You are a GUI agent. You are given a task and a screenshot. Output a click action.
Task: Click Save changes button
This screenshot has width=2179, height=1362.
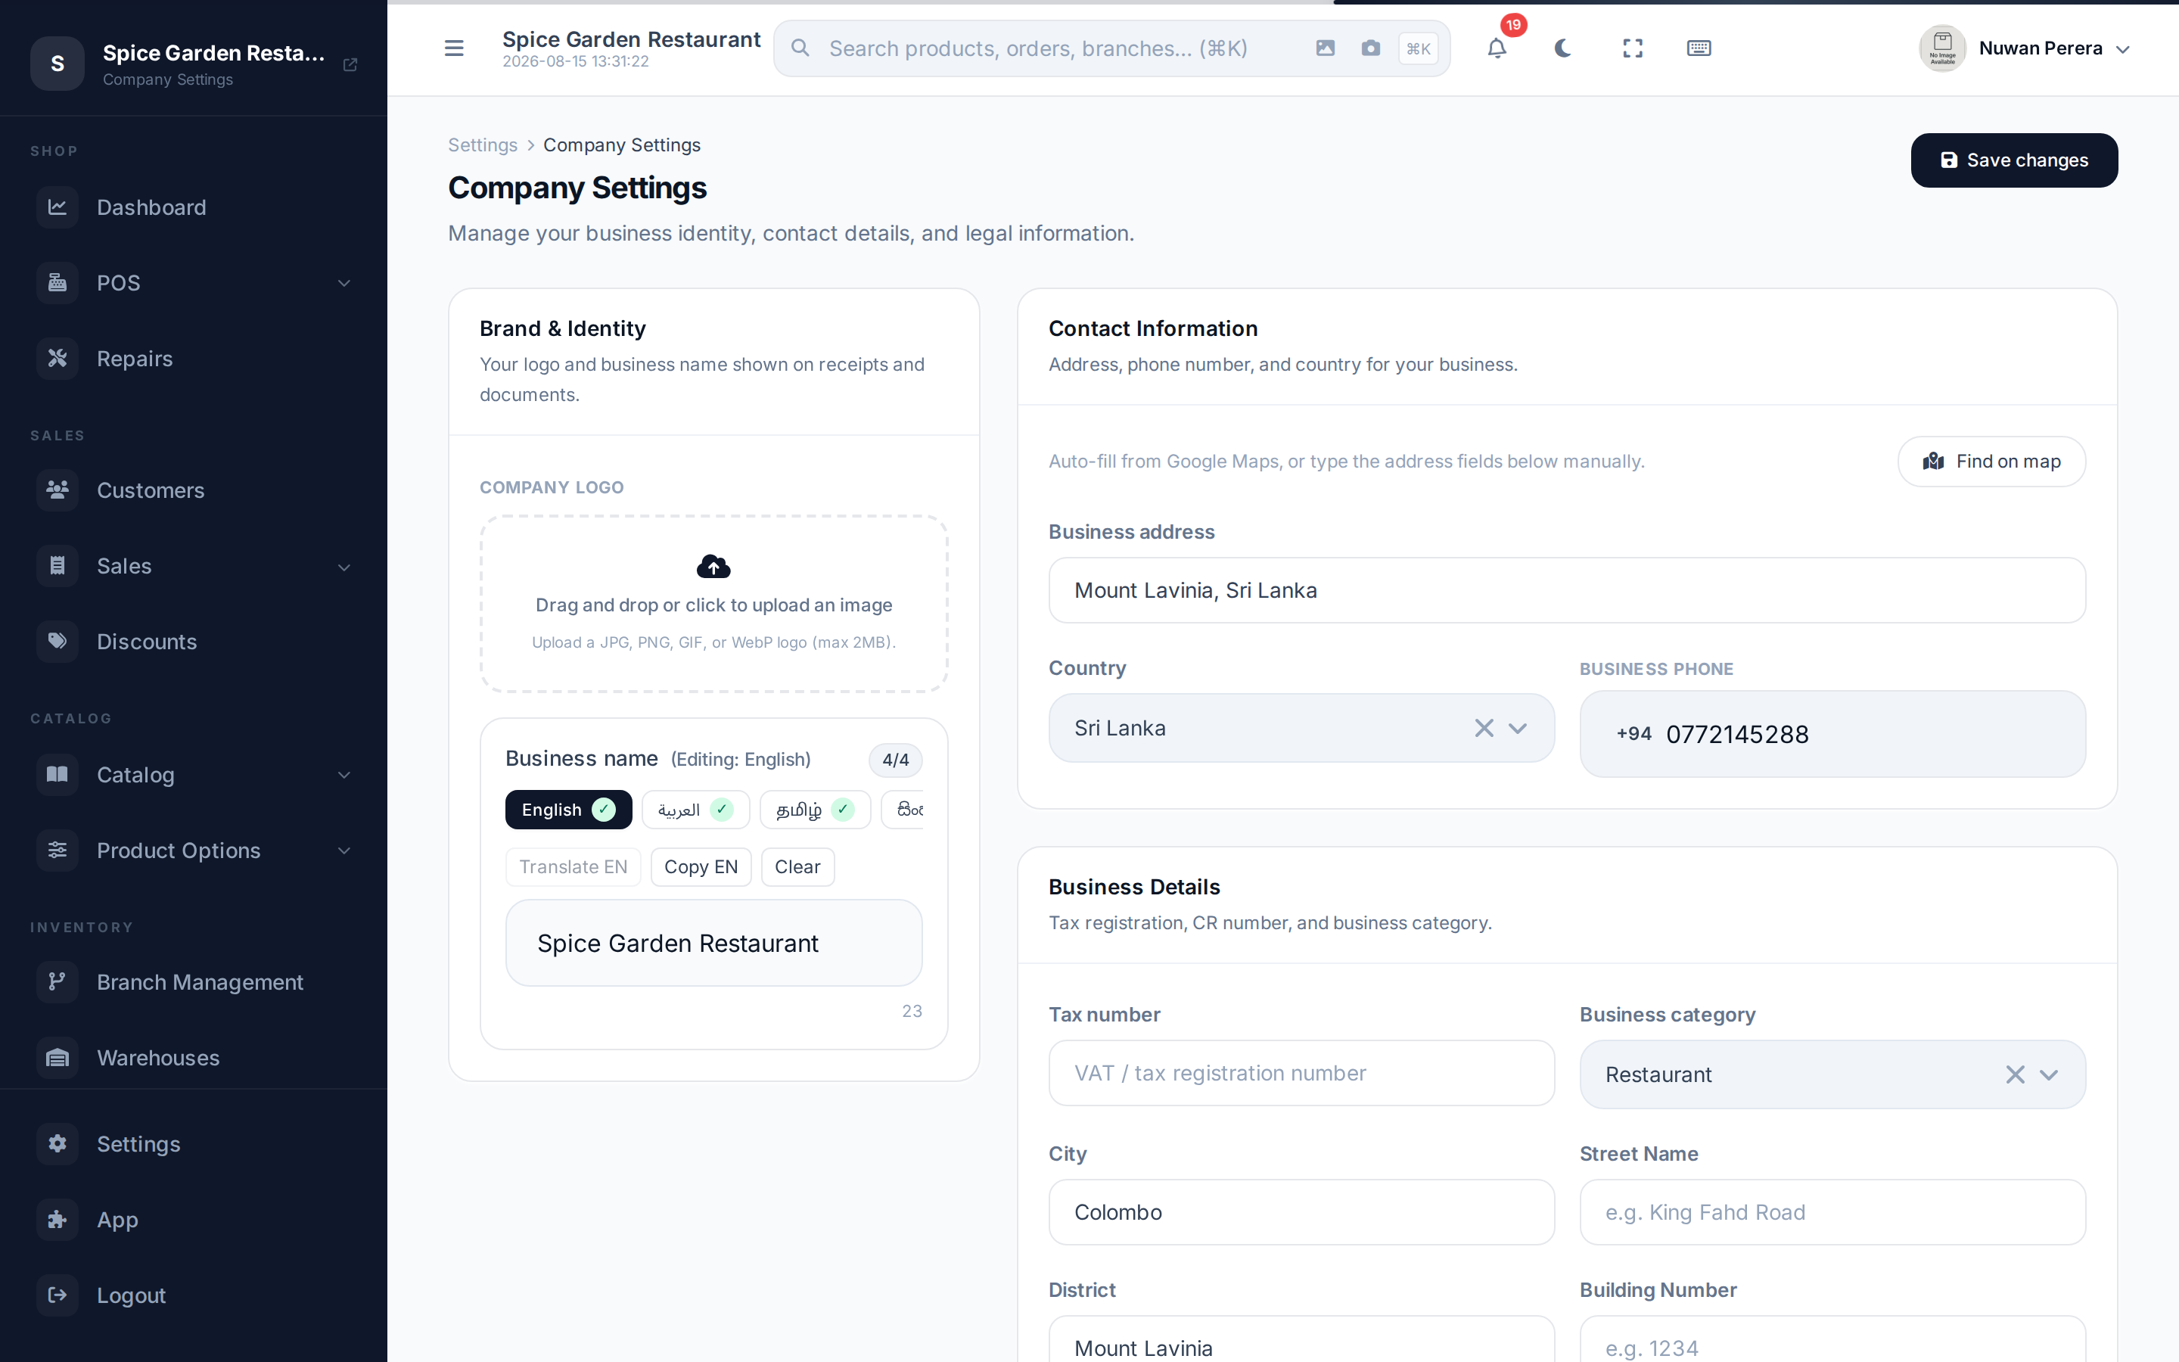coord(2014,160)
